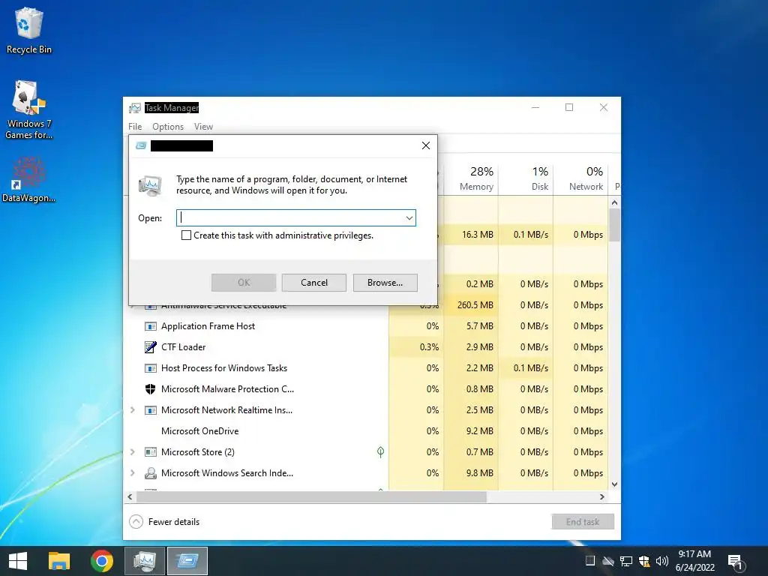Screen dimensions: 768x576
Task: Click the volume speaker tray icon
Action: pos(661,561)
